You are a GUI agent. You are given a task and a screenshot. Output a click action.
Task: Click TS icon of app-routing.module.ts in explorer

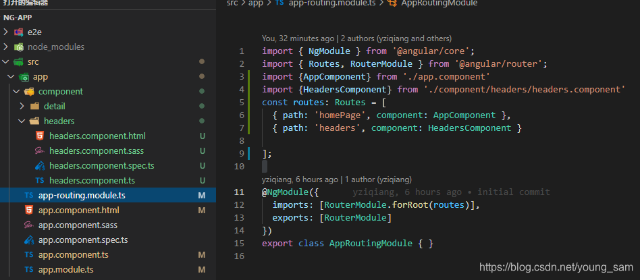28,195
